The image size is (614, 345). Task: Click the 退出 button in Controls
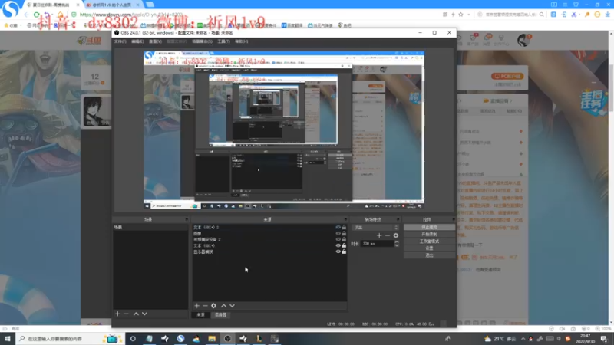pos(429,255)
